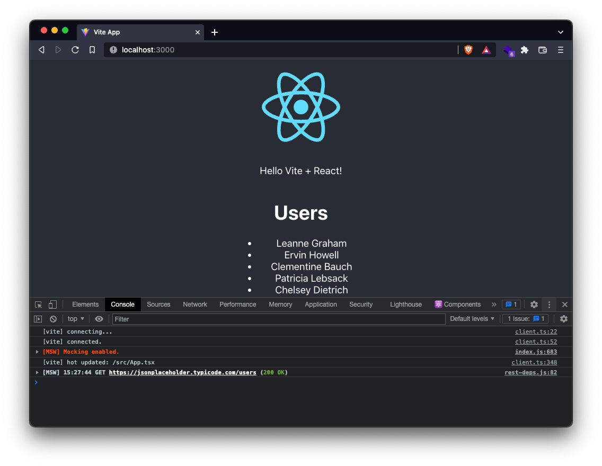Open DevTools settings gear icon
This screenshot has width=602, height=466.
534,304
